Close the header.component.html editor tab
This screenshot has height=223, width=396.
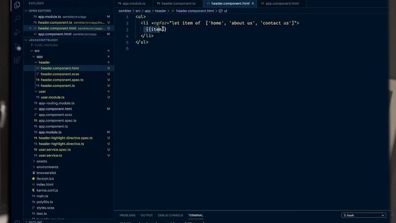pyautogui.click(x=253, y=4)
